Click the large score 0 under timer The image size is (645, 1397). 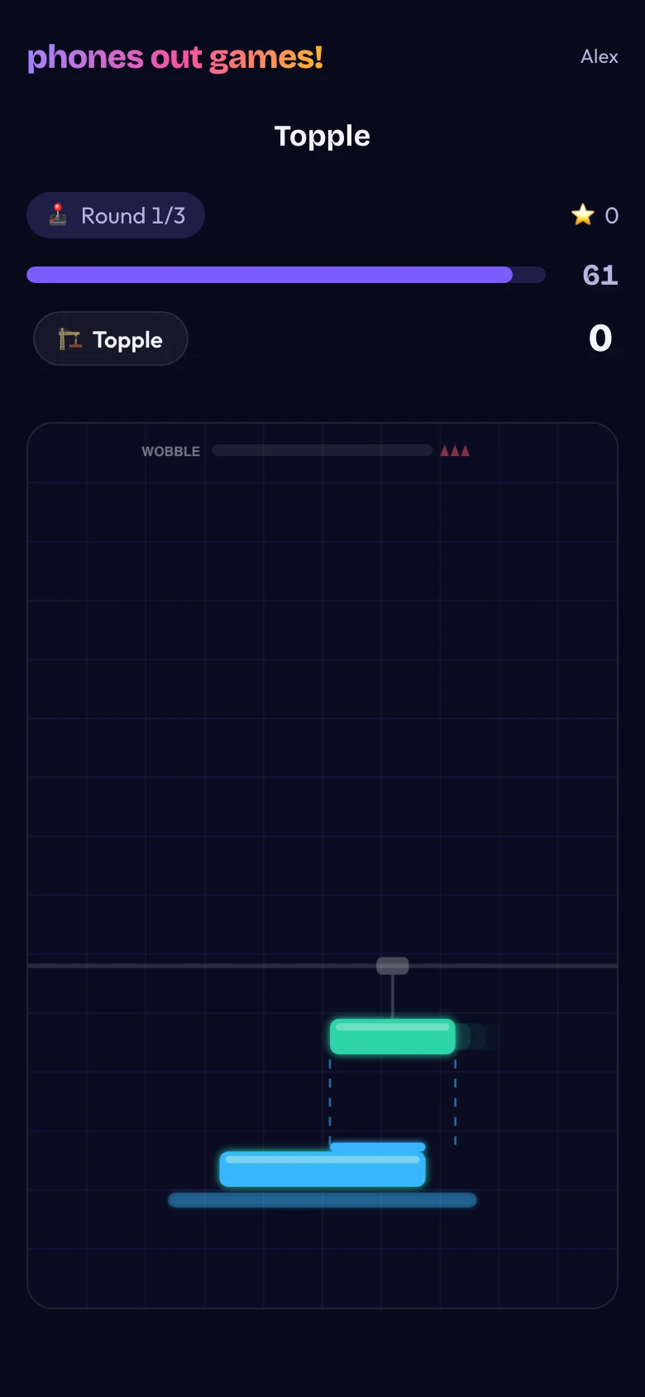[x=600, y=338]
